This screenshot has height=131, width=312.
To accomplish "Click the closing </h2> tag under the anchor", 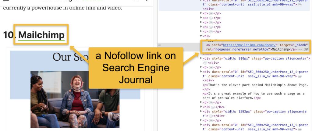I will click(x=207, y=54).
